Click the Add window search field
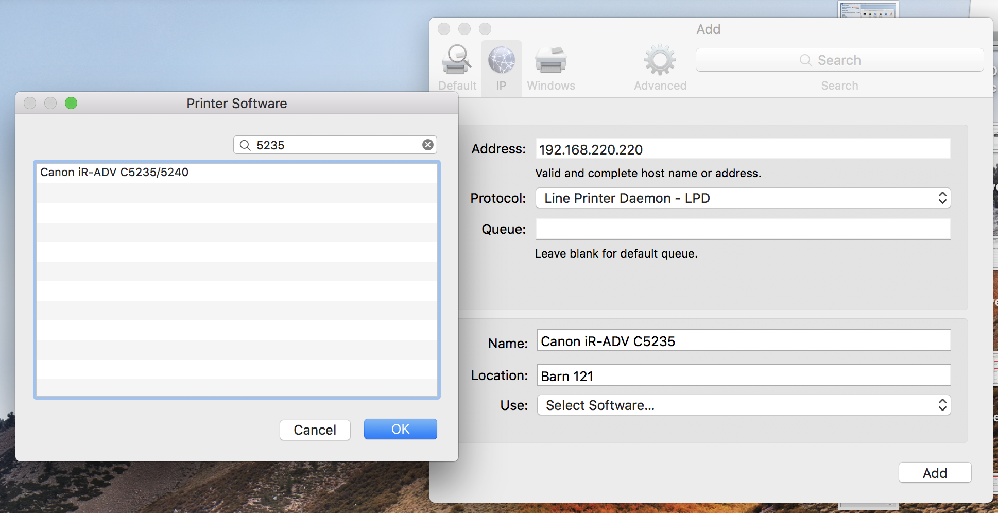 (839, 60)
